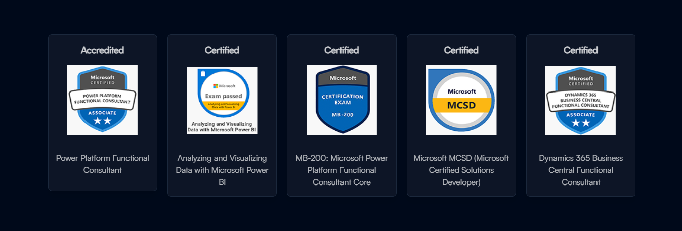Click the Associate stars on Dynamics 365 badge
Viewport: 682px width, 231px height.
click(580, 123)
